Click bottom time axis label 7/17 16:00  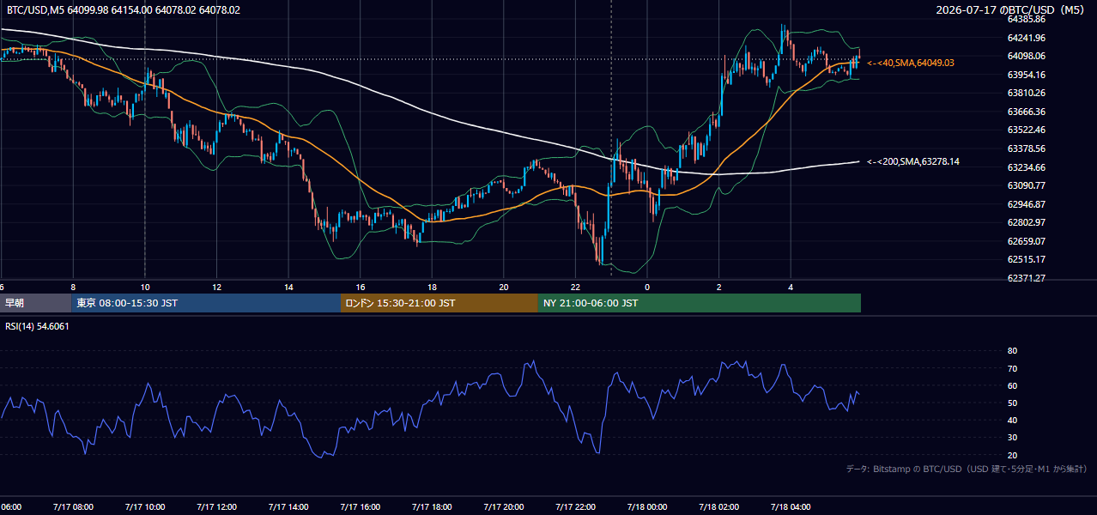coord(360,507)
